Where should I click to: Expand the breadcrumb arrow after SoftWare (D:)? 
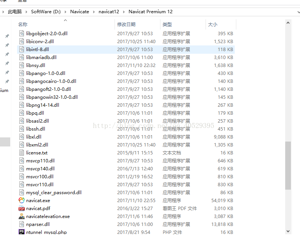[66, 12]
